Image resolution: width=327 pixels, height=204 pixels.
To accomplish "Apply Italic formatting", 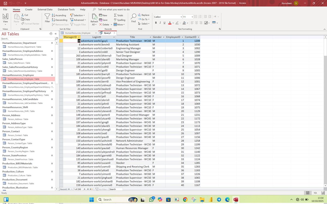I will pos(160,23).
